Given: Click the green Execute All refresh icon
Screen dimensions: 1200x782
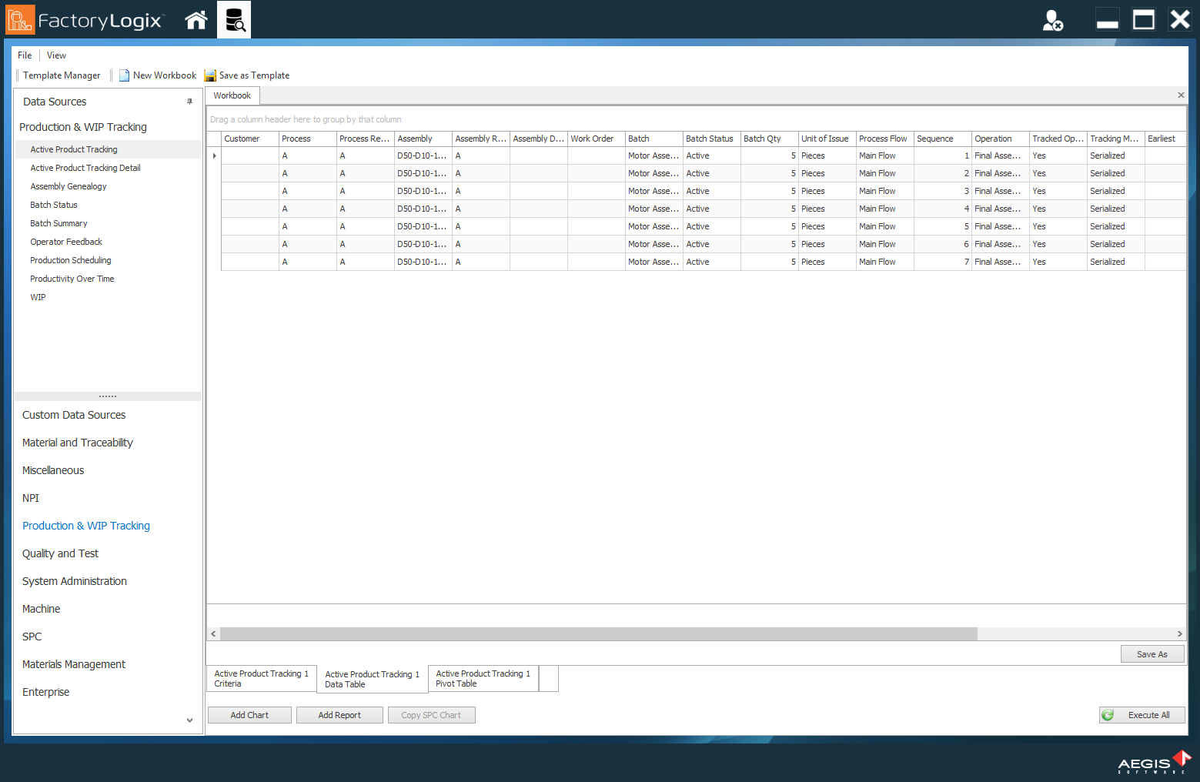Looking at the screenshot, I should pyautogui.click(x=1108, y=714).
